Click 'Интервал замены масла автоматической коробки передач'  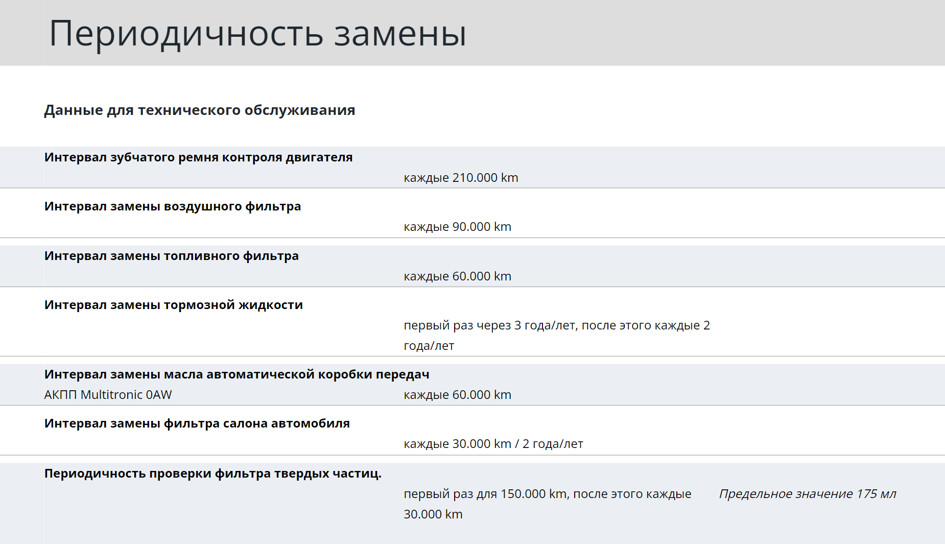tap(237, 374)
